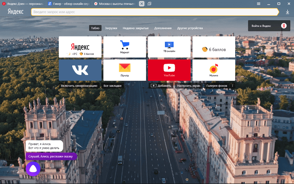Image resolution: width=294 pixels, height=184 pixels.
Task: Select the Другие устройства tab
Action: pos(190,28)
